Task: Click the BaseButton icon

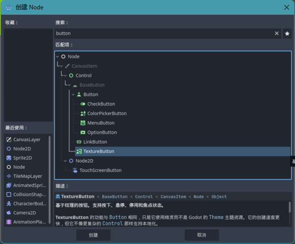Action: coord(75,85)
